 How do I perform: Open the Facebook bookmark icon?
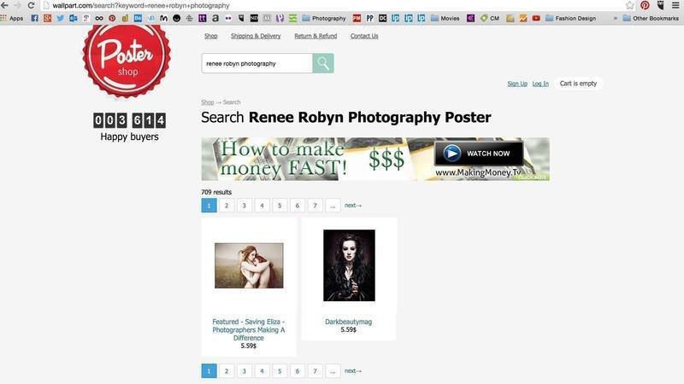35,18
